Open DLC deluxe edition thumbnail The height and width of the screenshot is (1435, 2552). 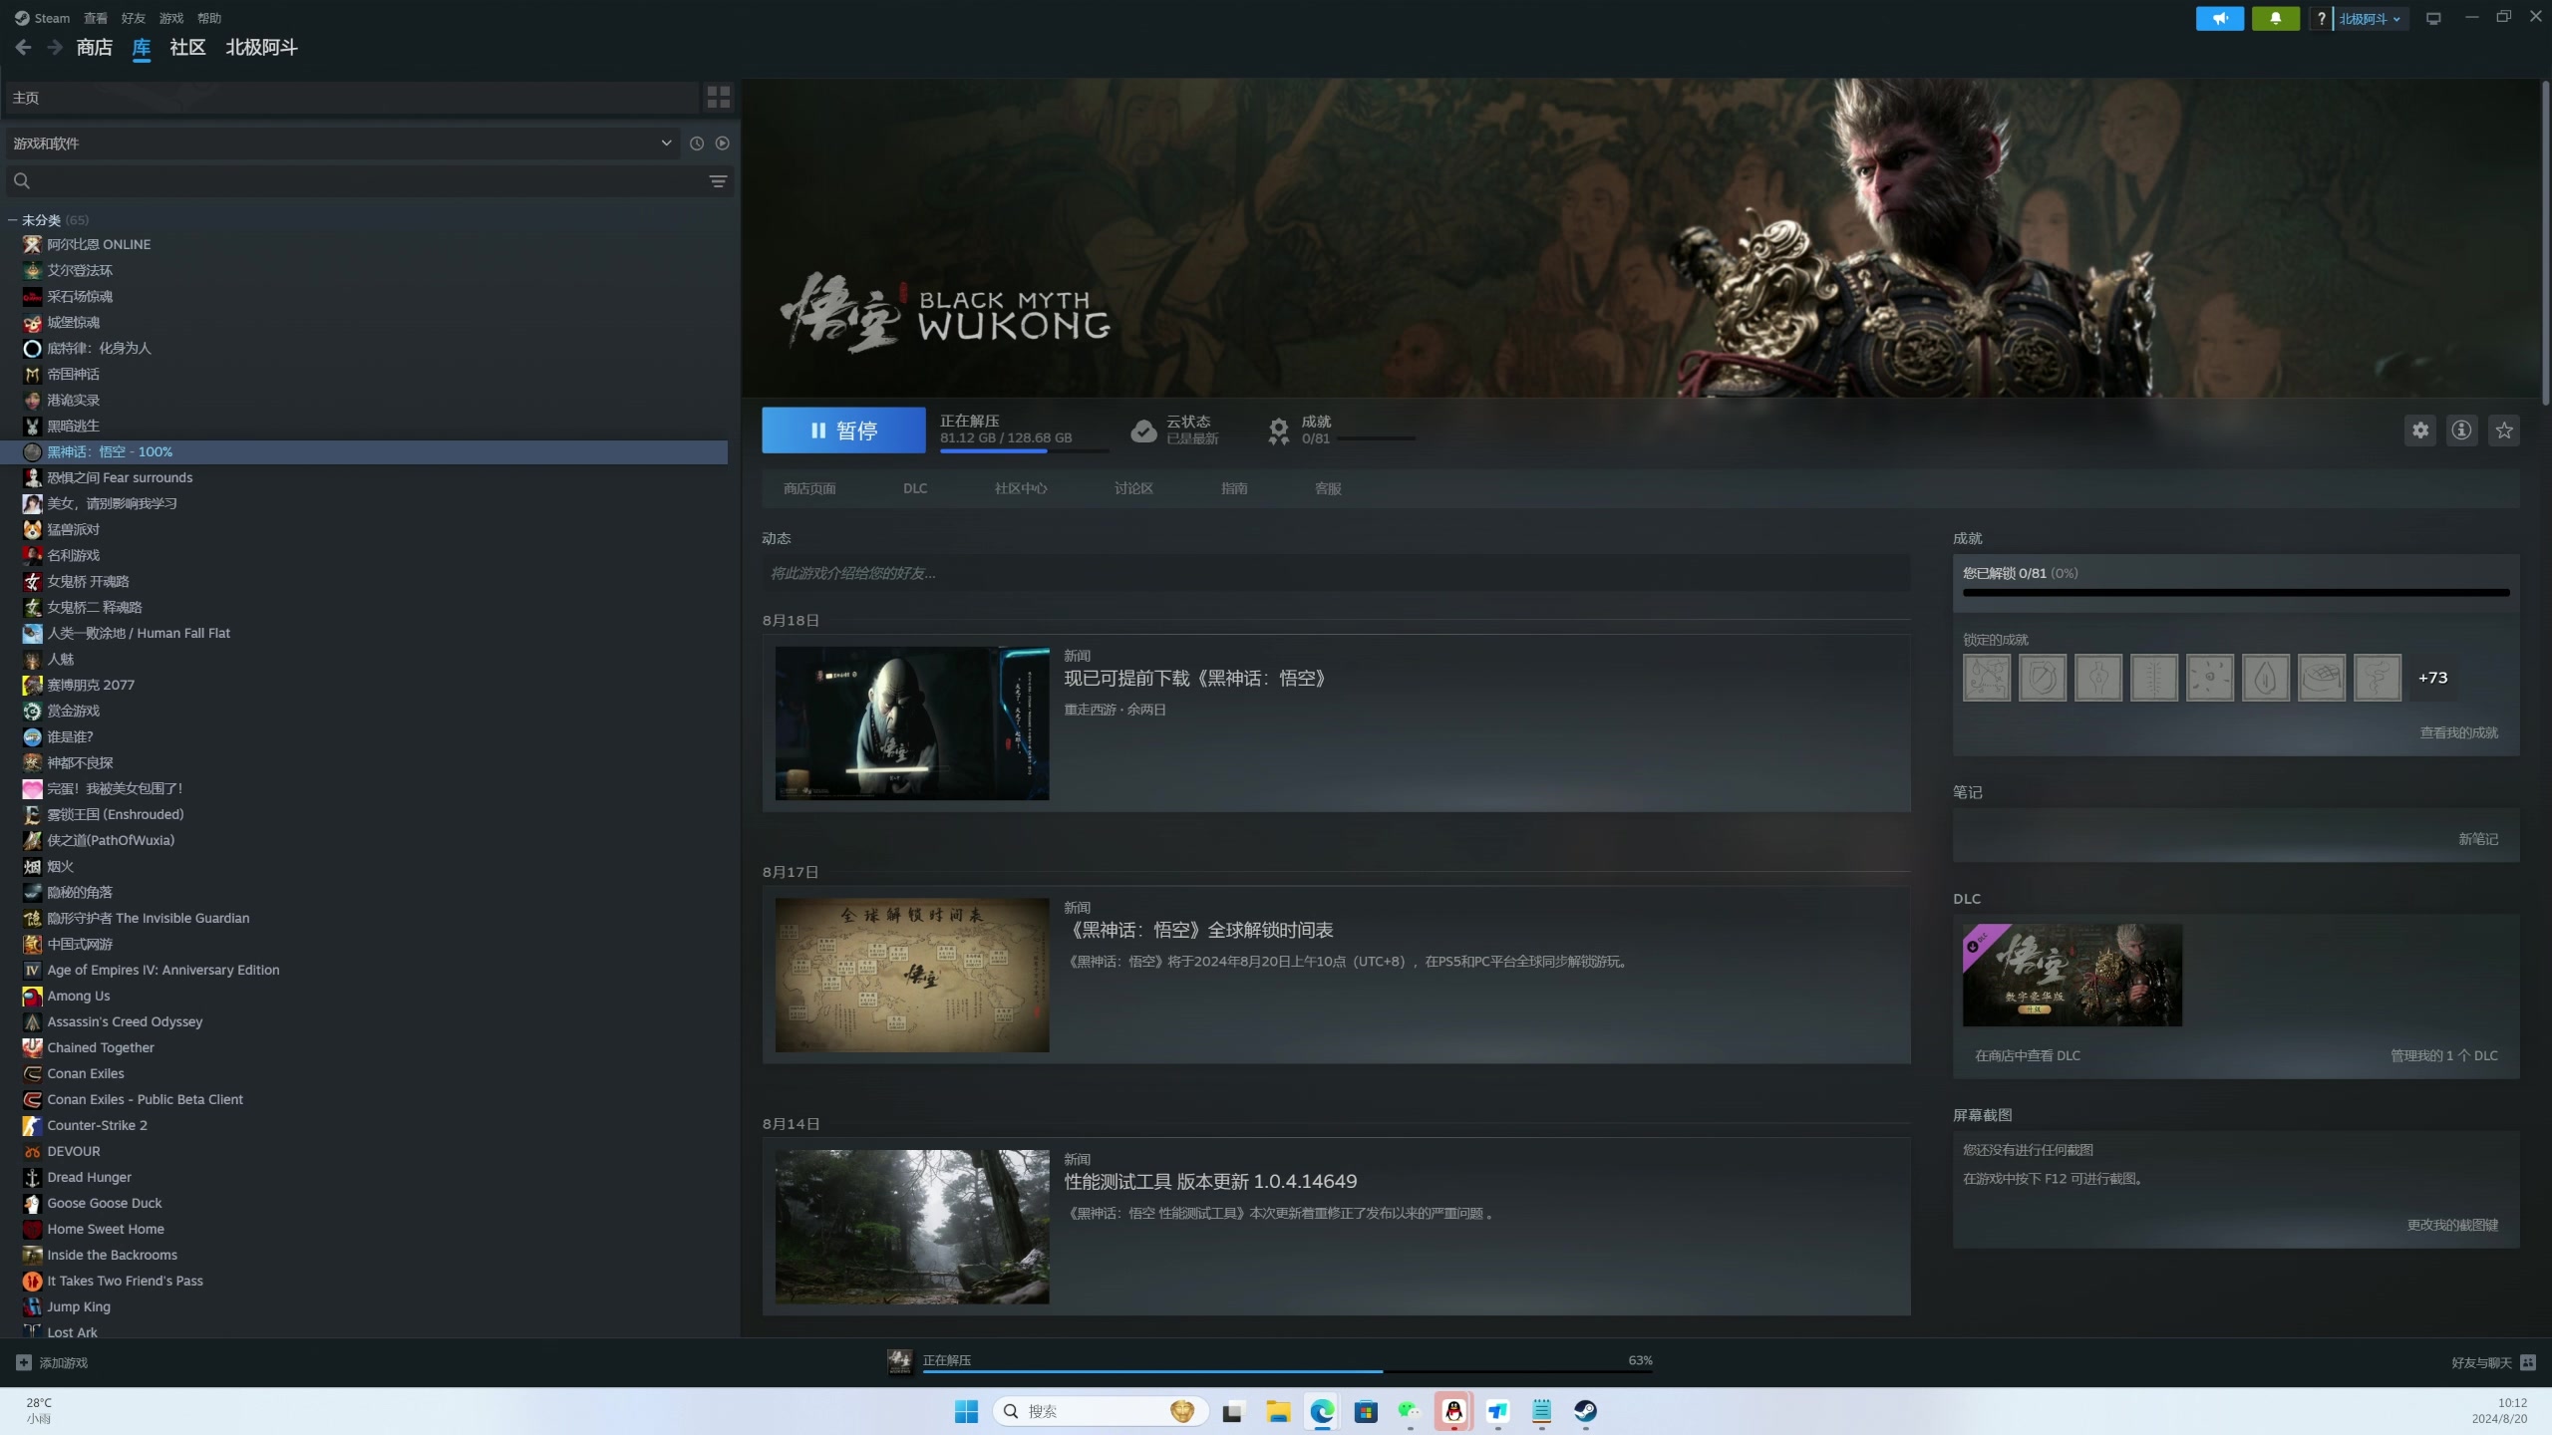pos(2072,975)
